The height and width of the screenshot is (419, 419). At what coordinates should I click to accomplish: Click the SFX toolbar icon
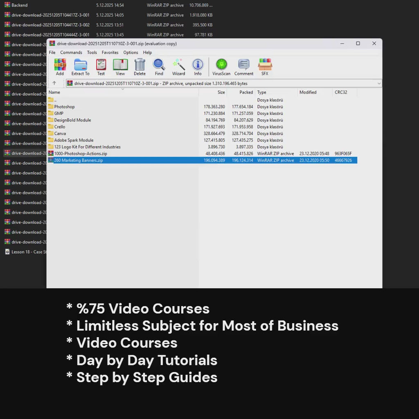(265, 67)
